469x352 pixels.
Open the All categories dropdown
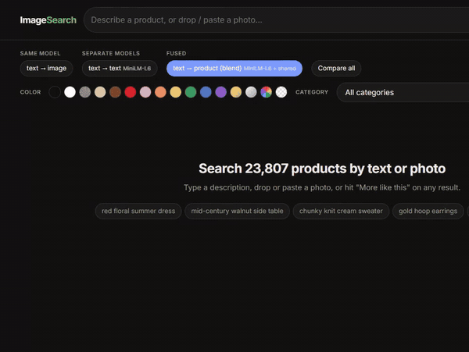(x=403, y=92)
